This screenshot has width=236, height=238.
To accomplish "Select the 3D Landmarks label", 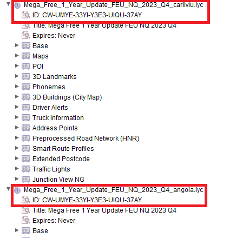I will point(55,77).
